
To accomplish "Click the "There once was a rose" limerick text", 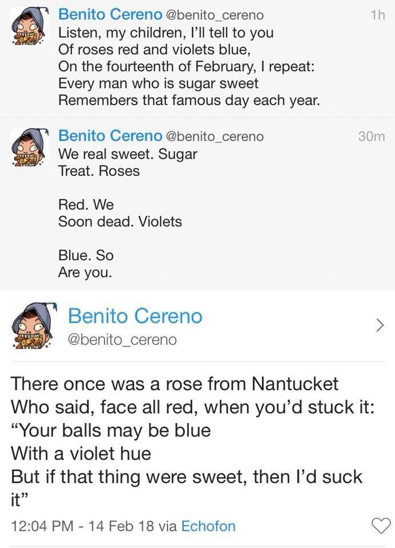I will pos(174,383).
